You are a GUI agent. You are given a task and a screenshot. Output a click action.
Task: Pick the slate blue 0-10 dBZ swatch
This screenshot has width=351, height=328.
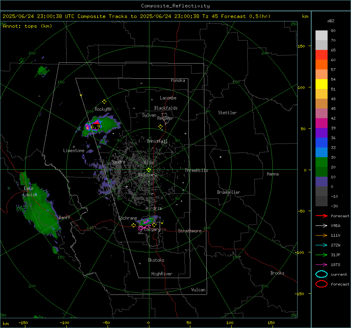click(x=321, y=182)
